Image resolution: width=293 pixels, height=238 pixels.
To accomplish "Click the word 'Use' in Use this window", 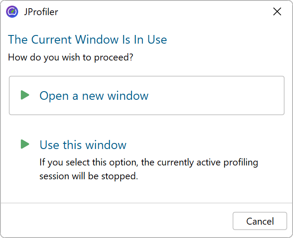I will click(x=48, y=145).
